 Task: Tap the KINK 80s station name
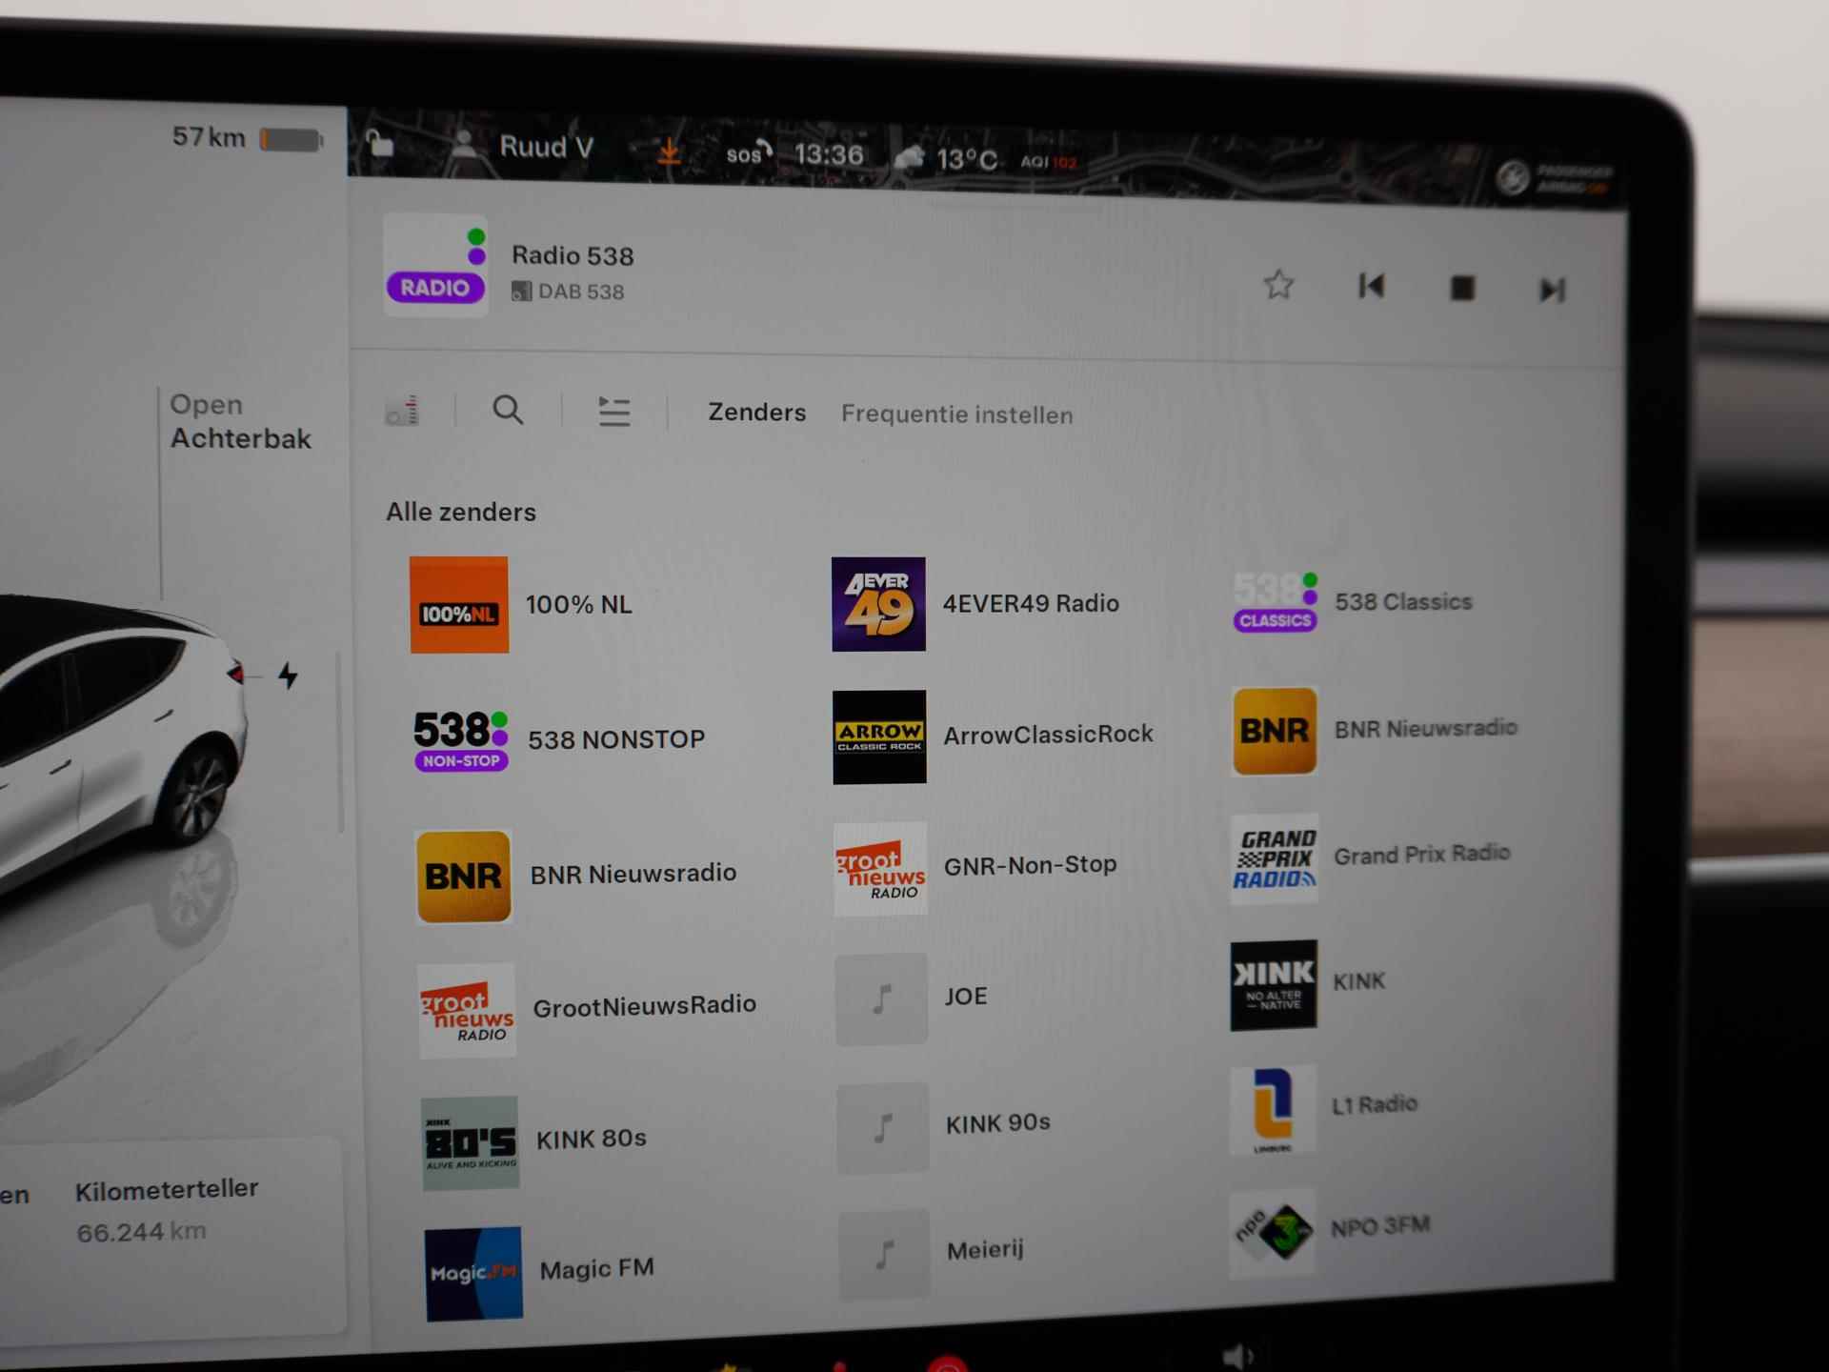tap(591, 1139)
